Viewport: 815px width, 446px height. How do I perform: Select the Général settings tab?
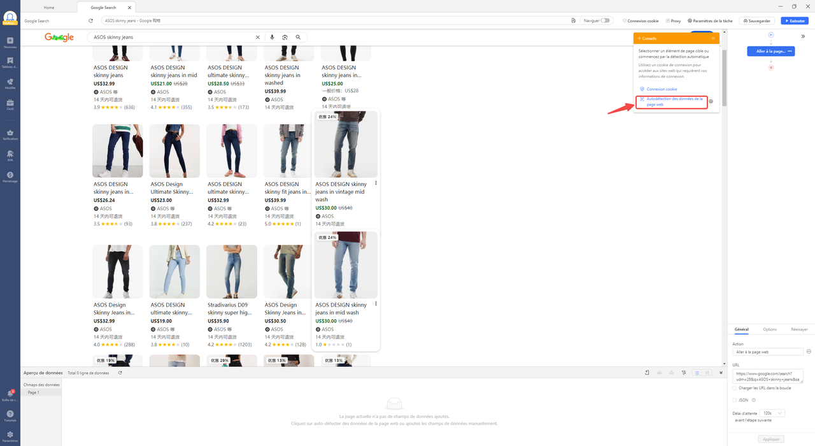point(741,329)
